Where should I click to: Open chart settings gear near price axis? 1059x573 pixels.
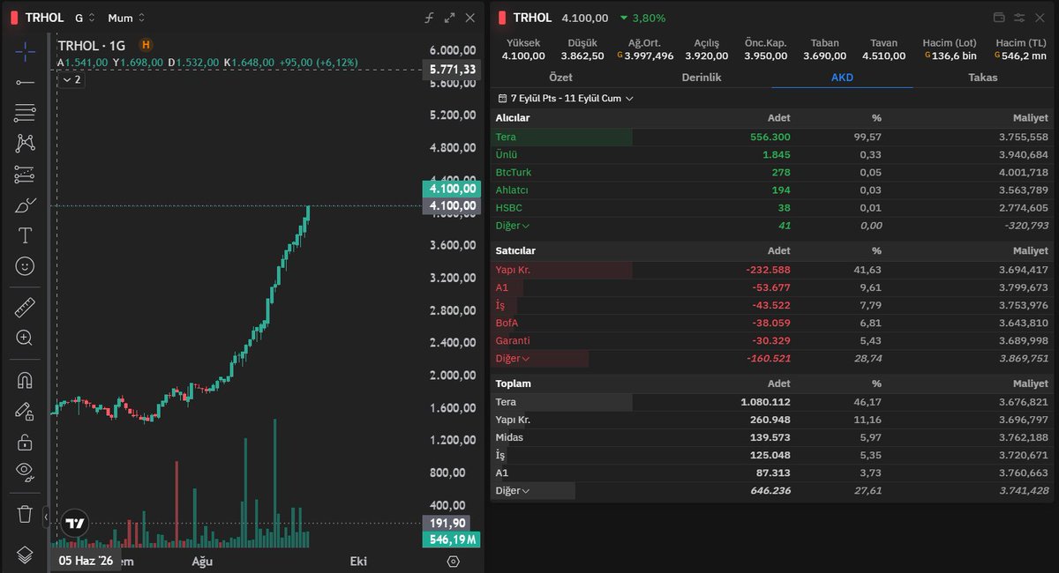(454, 562)
